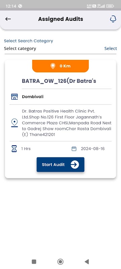This screenshot has width=121, height=269.
Task: Tap the 2024-08-16 audit date
Action: (x=93, y=149)
